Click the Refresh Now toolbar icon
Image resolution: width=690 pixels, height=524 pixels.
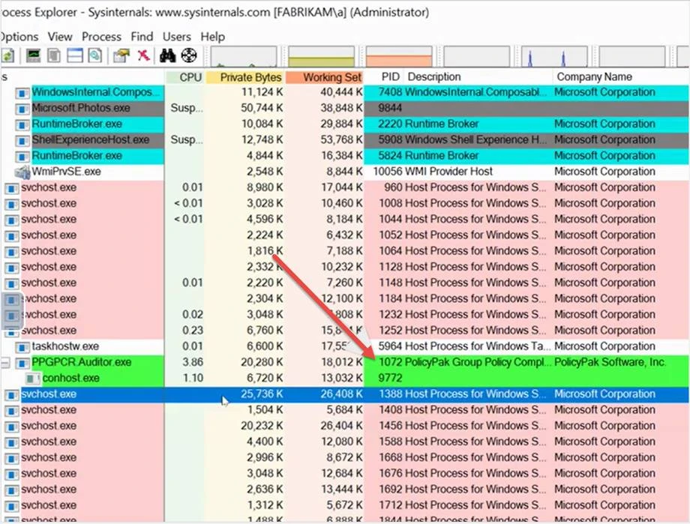pos(7,56)
